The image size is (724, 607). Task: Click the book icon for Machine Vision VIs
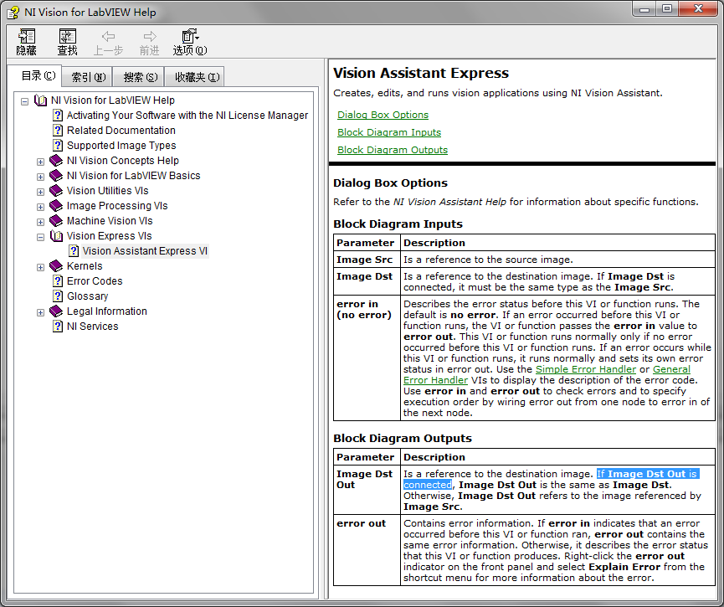point(56,221)
